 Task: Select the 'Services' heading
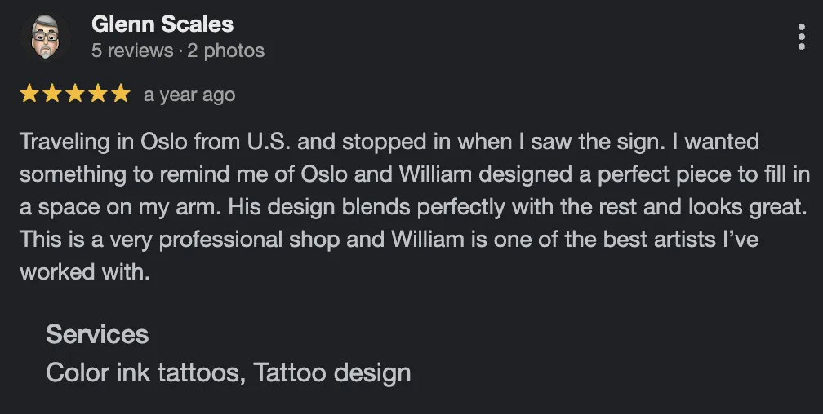(97, 334)
